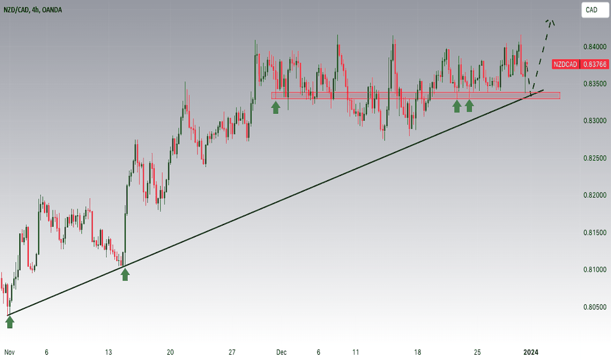This screenshot has width=611, height=360.
Task: Click the NZD/CAD, 4h, OANDA chart title
Action: coord(33,10)
